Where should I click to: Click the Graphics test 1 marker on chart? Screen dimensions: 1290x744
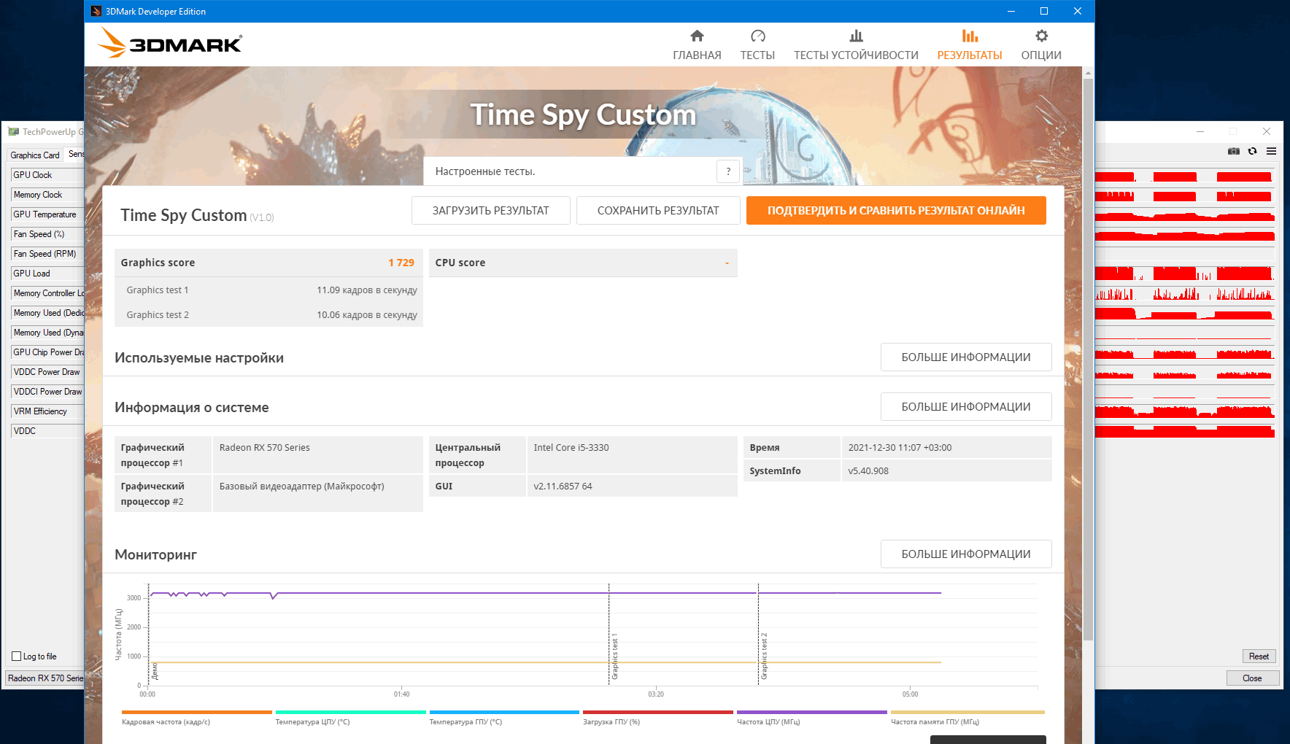click(x=614, y=656)
